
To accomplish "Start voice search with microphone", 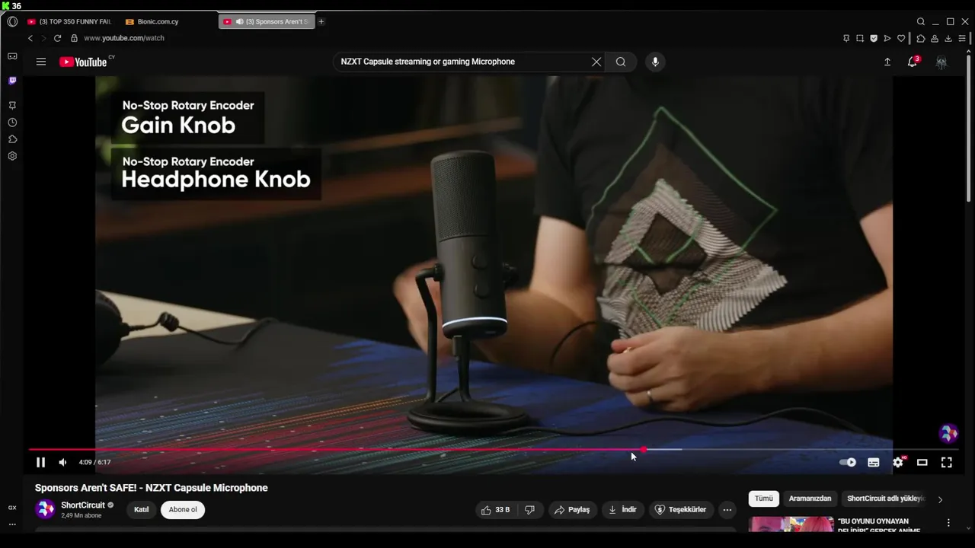I will tap(655, 62).
